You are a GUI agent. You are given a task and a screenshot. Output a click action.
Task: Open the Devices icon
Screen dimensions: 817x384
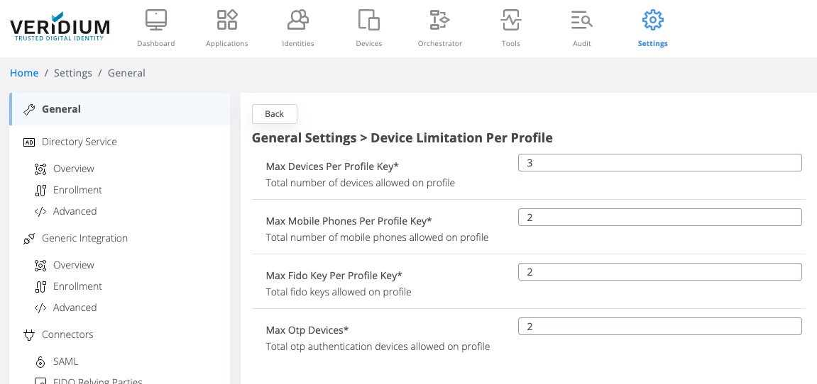(368, 21)
